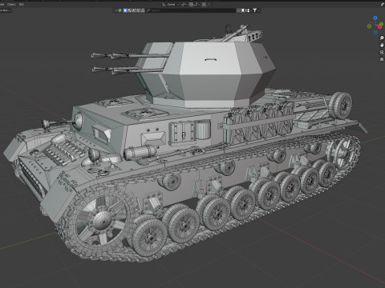Screen dimensions: 385x288
Task: Toggle the camera view icon
Action: pyautogui.click(x=382, y=52)
